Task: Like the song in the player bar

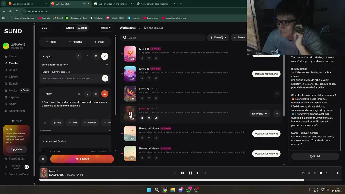Action: tap(309, 173)
